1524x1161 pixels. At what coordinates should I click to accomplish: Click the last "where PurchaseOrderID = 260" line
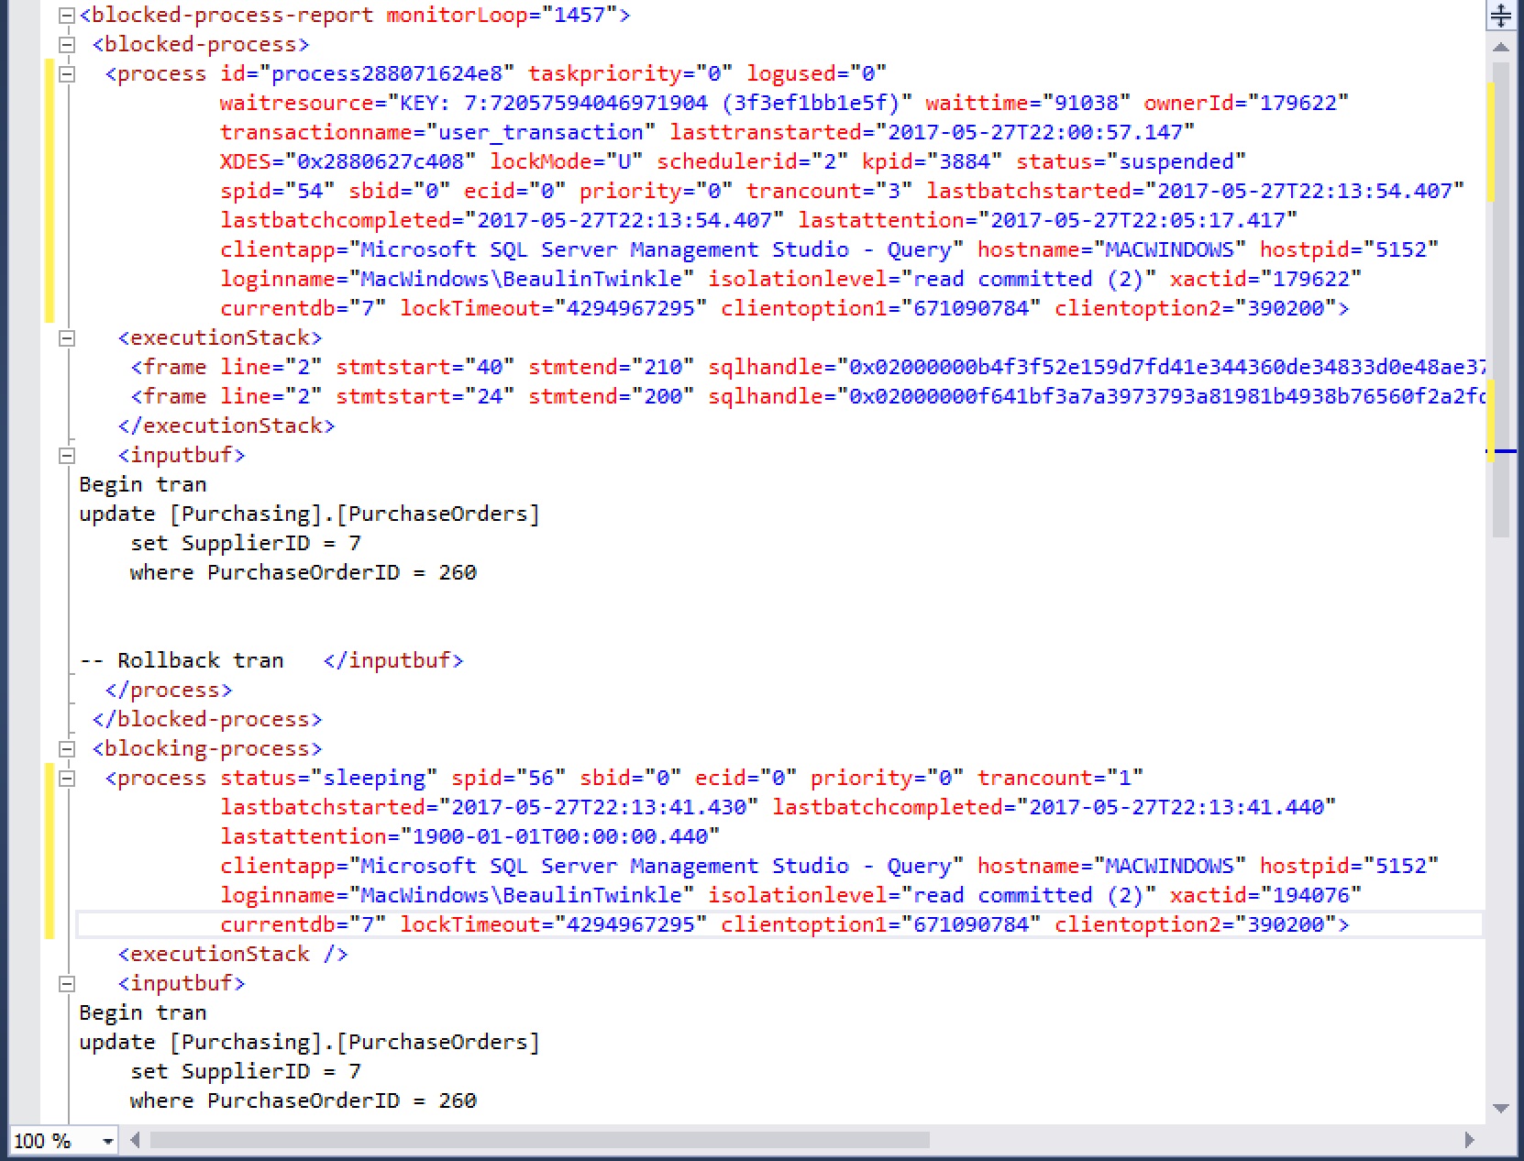(x=304, y=1101)
